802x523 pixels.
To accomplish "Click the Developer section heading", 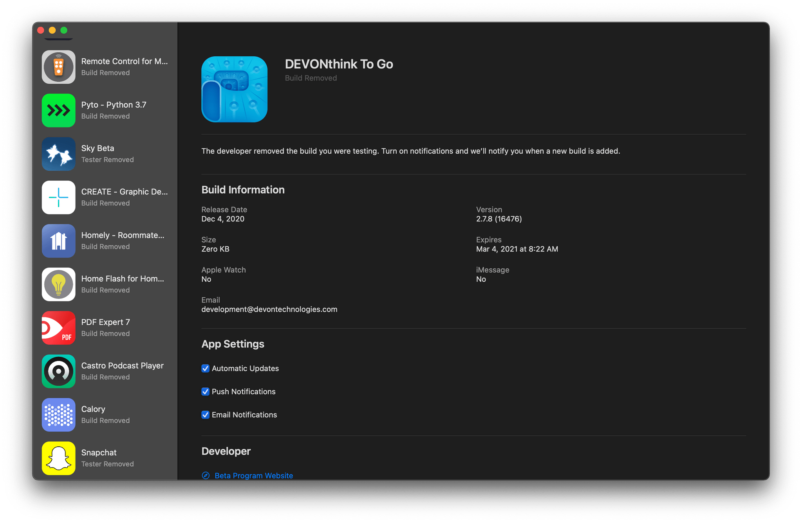I will pyautogui.click(x=226, y=451).
